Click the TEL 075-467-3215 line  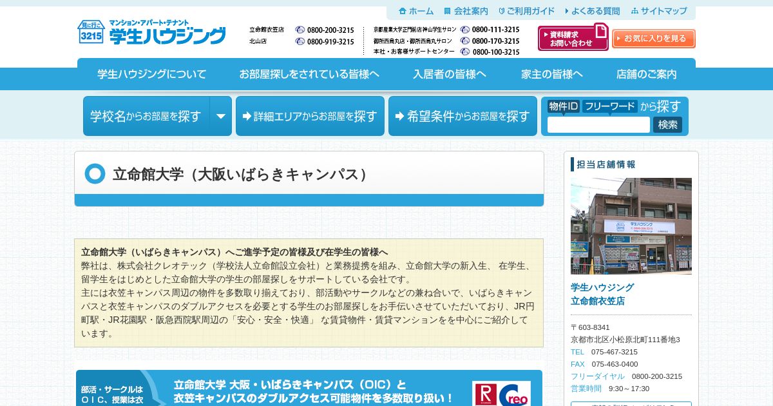pos(604,352)
